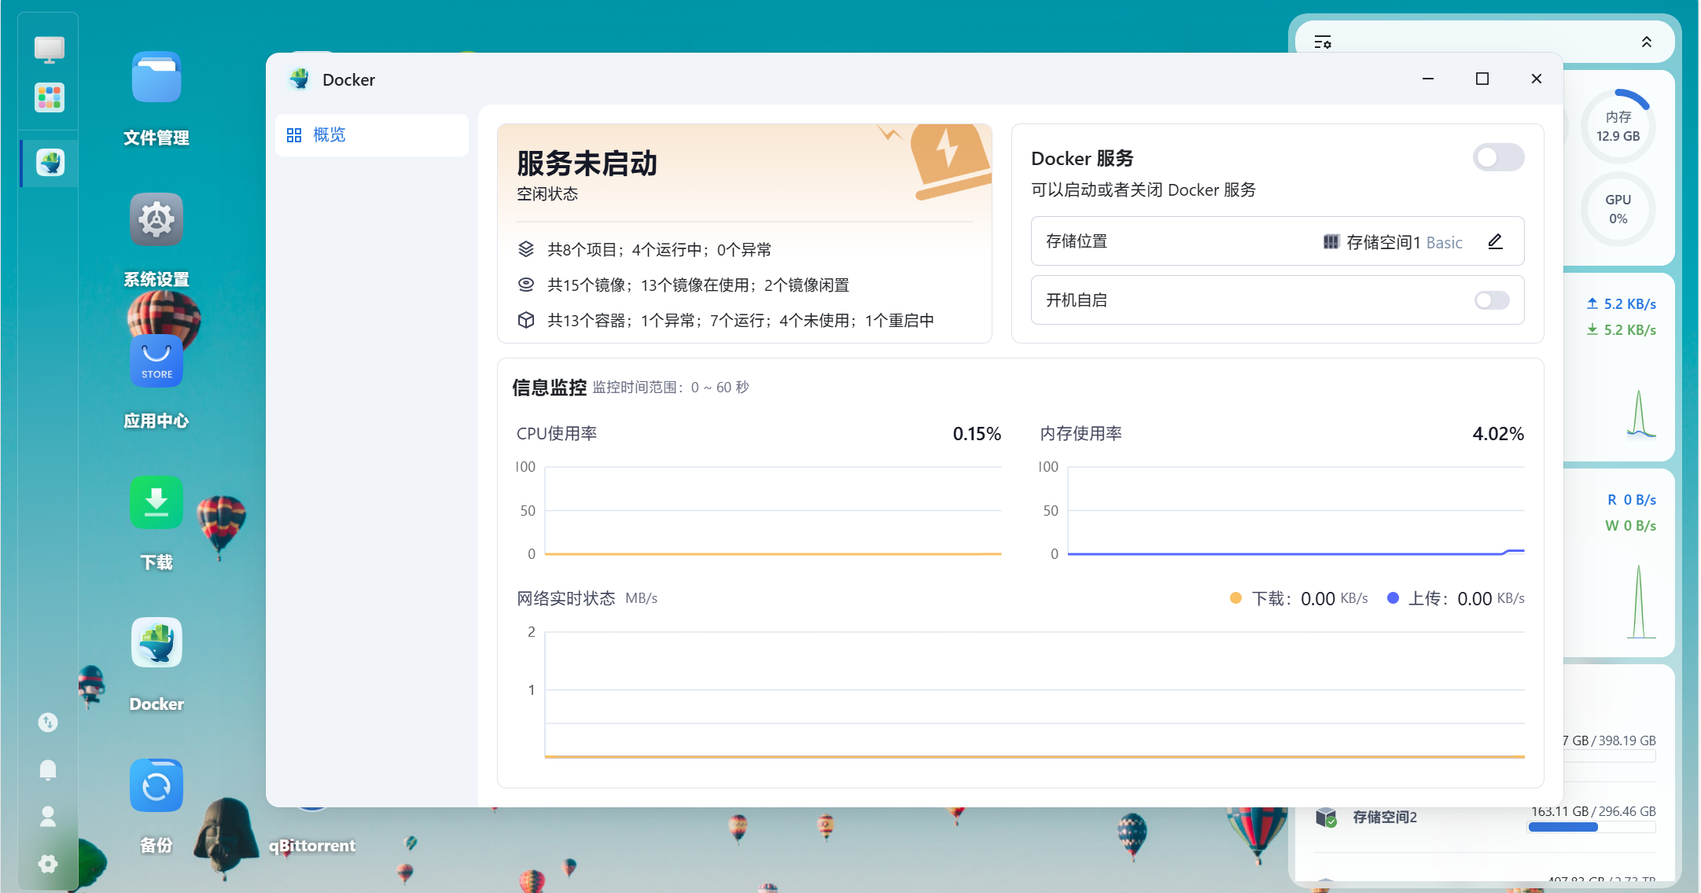This screenshot has width=1701, height=893.
Task: Open settings gear in dock
Action: pyautogui.click(x=48, y=864)
